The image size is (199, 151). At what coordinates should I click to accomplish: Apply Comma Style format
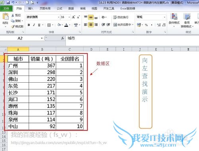[x=152, y=25]
